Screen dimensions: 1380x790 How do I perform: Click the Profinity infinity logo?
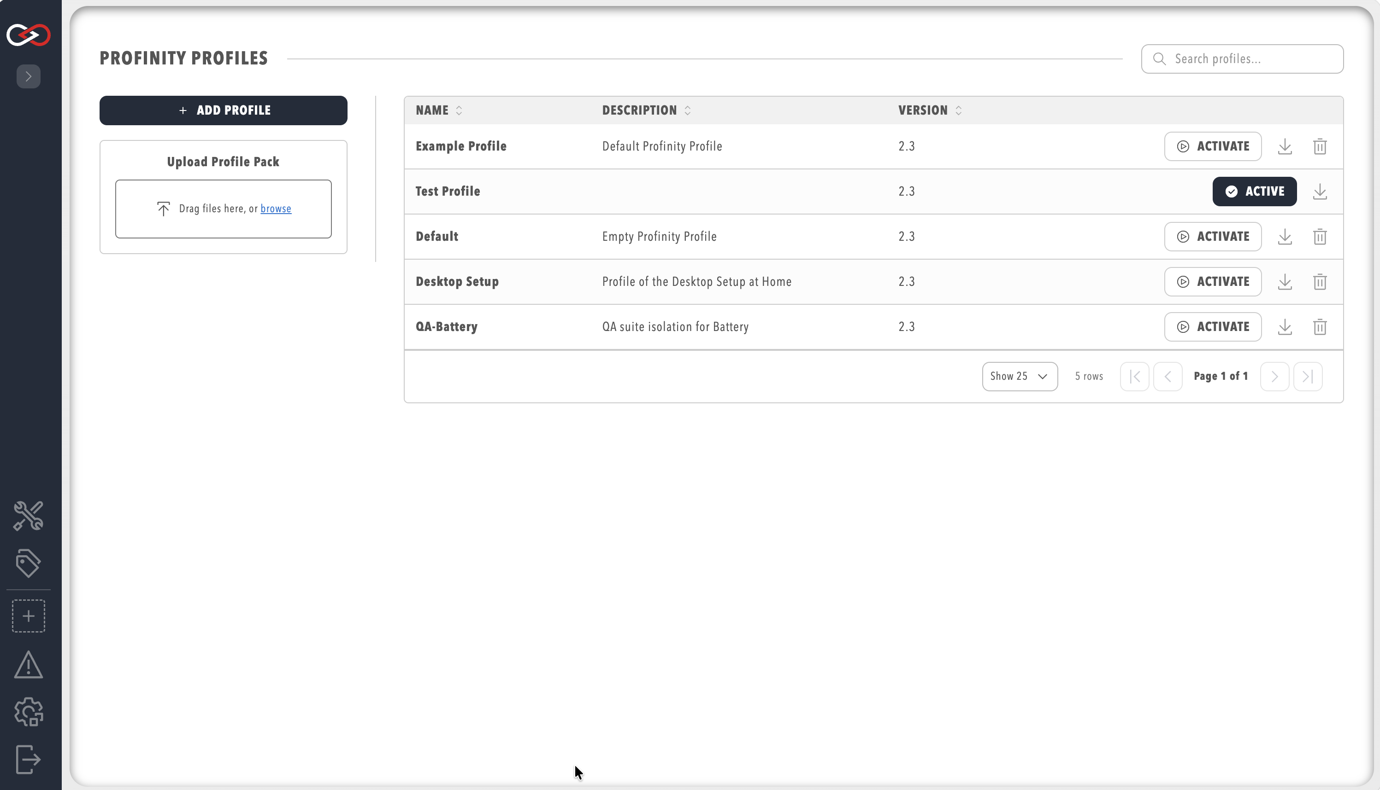[x=28, y=35]
